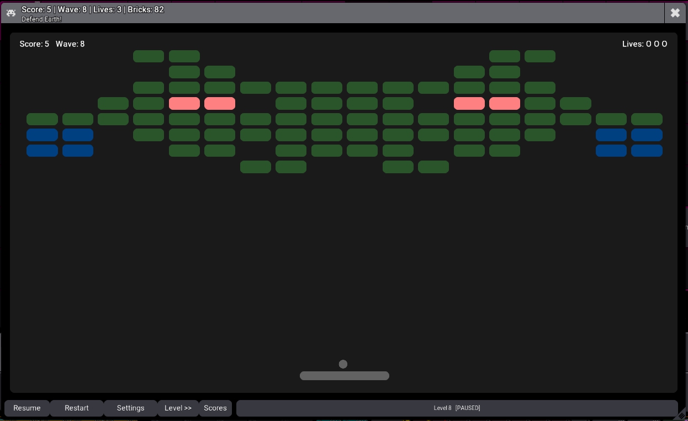Click the leftmost green brick in the top row
This screenshot has width=688, height=421.
pyautogui.click(x=149, y=56)
